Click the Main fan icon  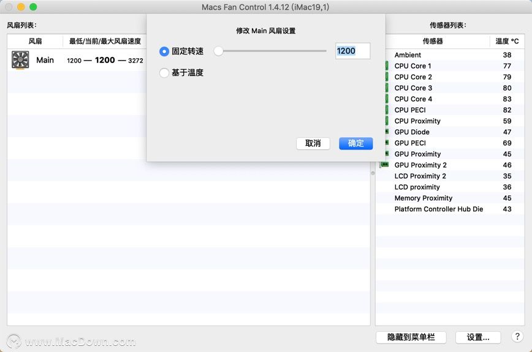pos(20,60)
